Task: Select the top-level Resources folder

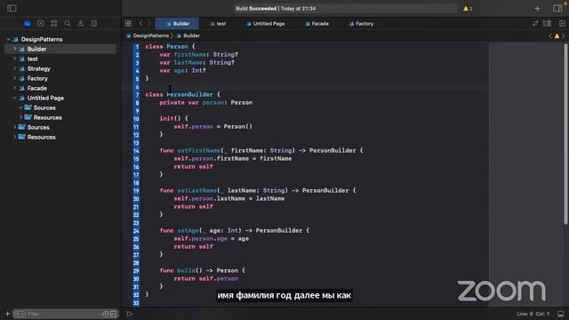Action: 42,137
